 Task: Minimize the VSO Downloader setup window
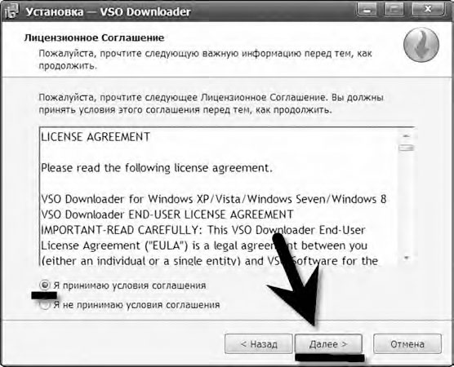pyautogui.click(x=367, y=10)
